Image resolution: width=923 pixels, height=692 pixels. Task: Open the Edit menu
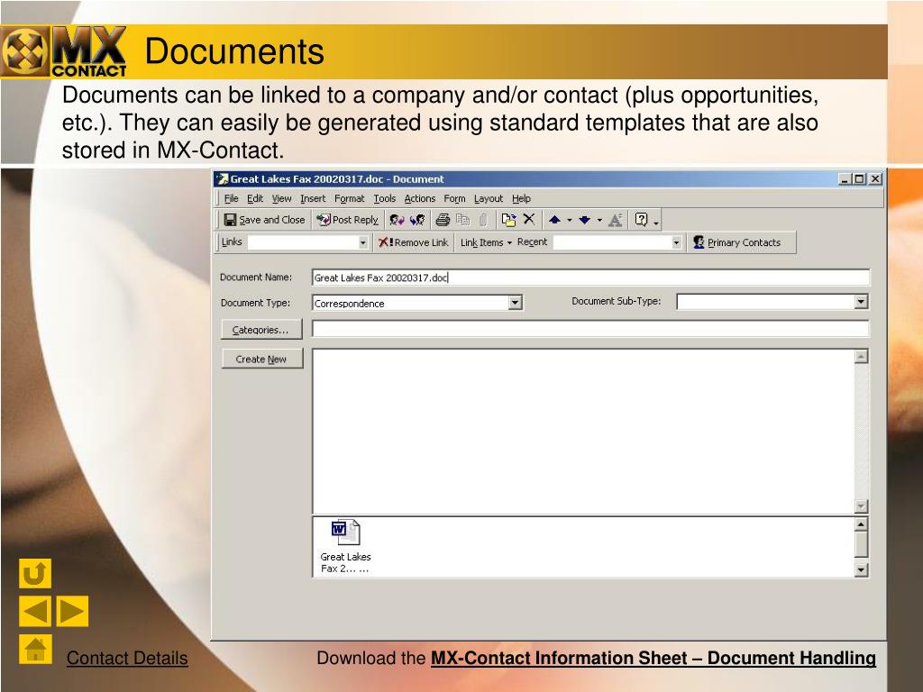[x=255, y=199]
